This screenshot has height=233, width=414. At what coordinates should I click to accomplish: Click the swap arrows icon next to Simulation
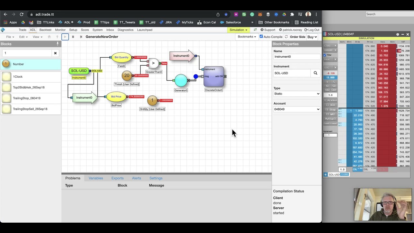255,30
